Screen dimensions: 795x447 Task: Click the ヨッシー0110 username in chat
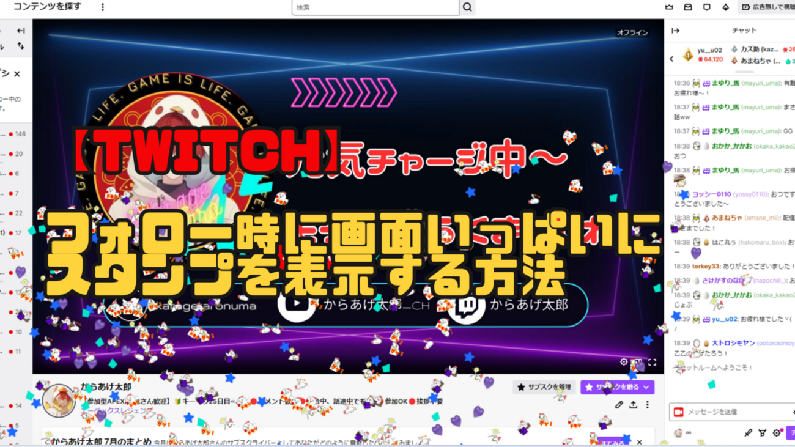click(711, 194)
